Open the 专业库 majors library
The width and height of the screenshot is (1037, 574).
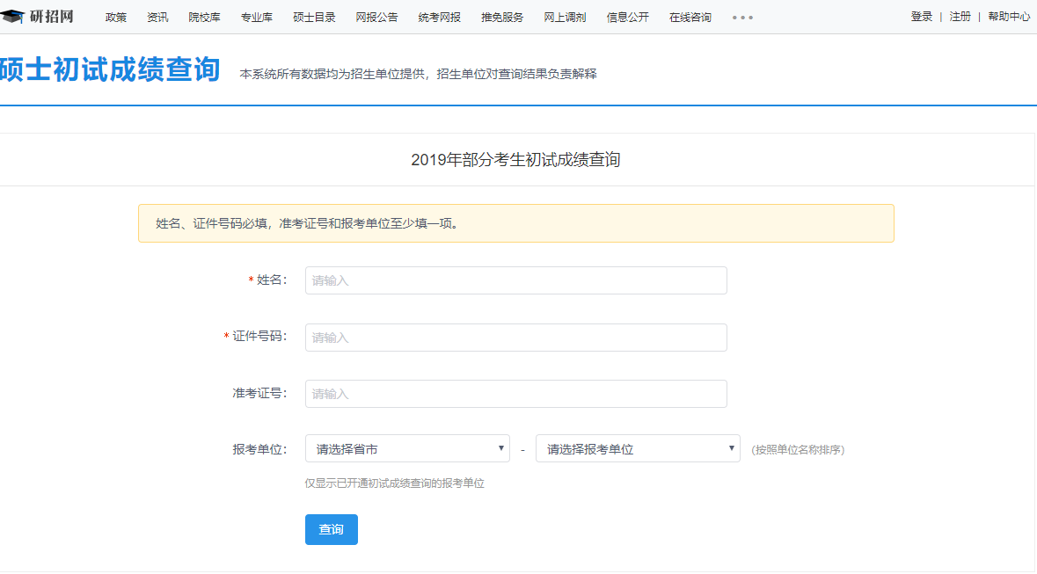point(256,16)
